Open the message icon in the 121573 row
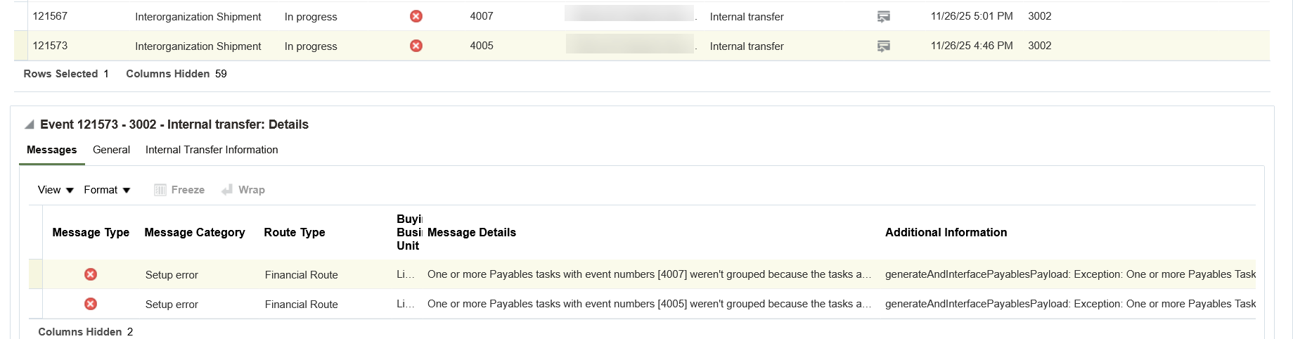 pos(884,46)
